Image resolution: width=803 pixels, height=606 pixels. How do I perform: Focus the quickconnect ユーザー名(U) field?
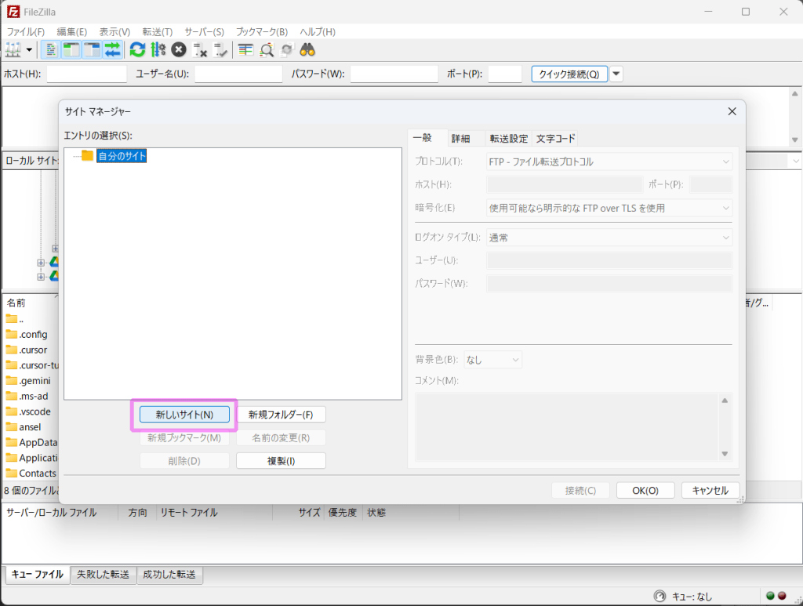click(x=238, y=74)
